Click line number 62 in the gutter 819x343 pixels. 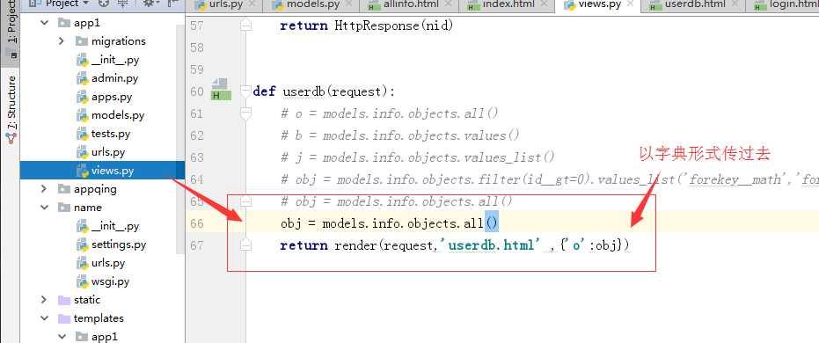click(x=196, y=135)
